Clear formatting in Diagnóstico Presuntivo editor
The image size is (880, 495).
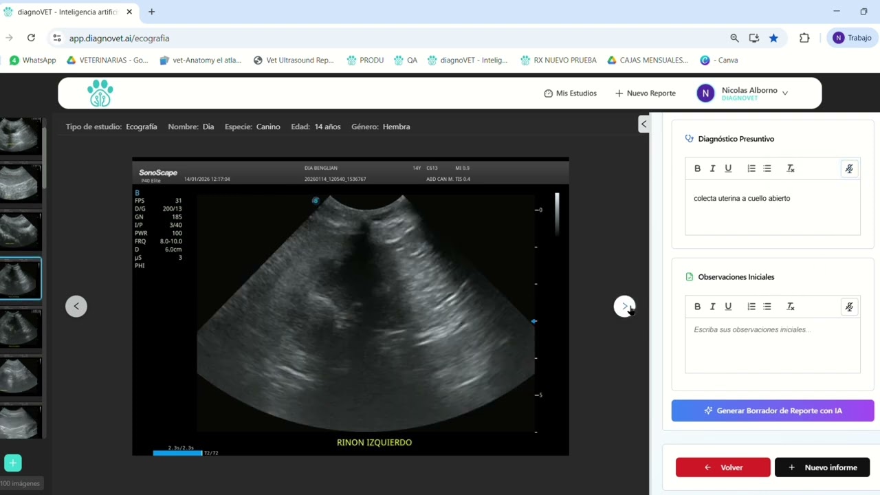pyautogui.click(x=791, y=168)
